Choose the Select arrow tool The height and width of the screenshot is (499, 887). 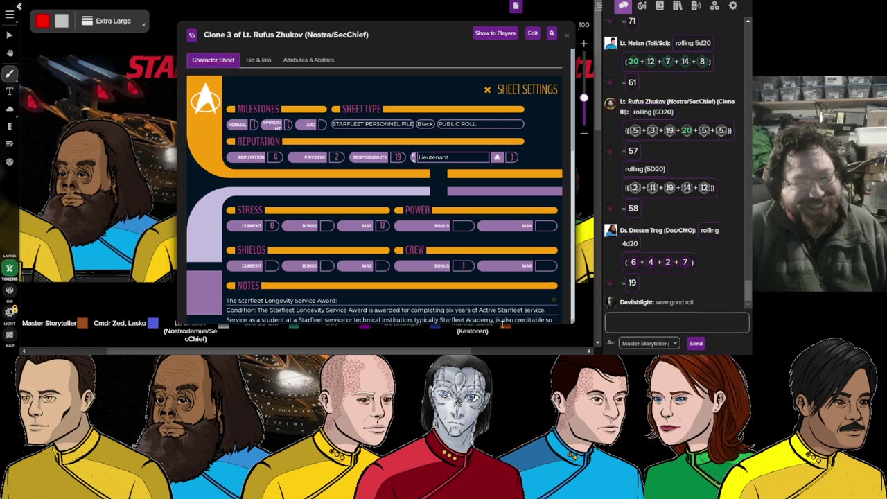pos(10,35)
